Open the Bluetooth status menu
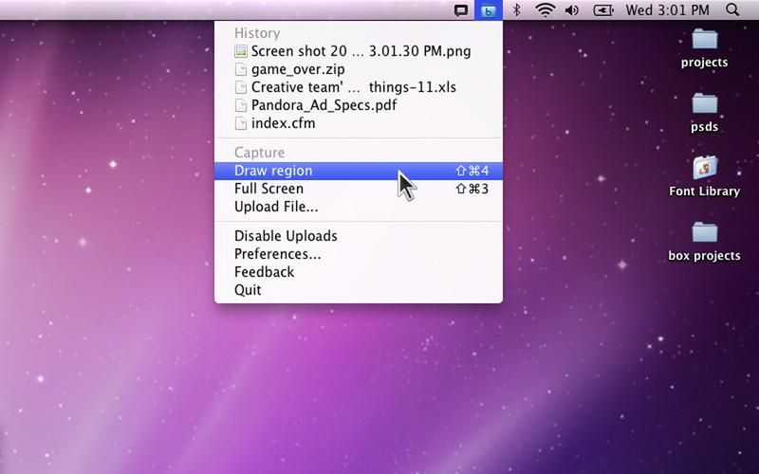 (517, 10)
